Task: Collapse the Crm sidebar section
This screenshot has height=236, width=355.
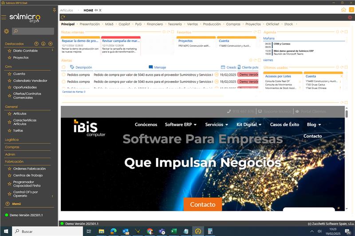Action: pos(8,66)
